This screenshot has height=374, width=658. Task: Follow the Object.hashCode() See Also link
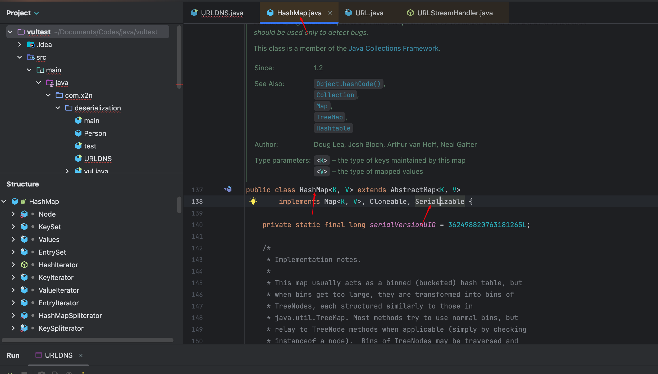[x=348, y=84]
